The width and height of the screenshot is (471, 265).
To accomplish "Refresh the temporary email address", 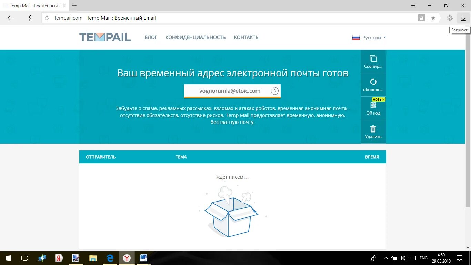I will click(x=373, y=85).
